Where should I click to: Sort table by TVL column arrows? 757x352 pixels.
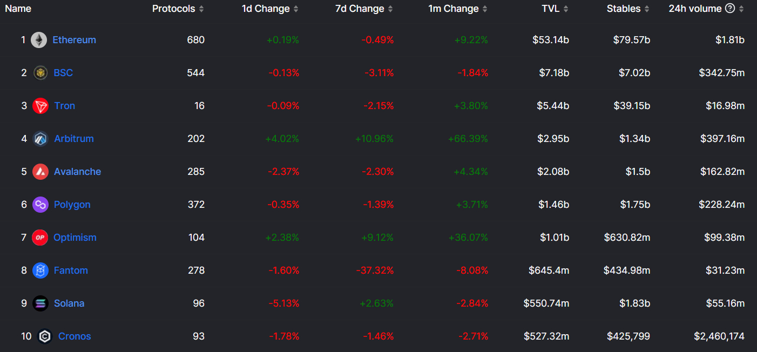[566, 9]
